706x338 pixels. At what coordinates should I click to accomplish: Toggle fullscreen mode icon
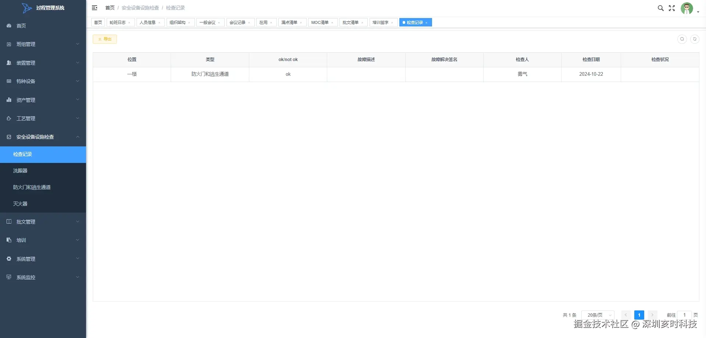[x=672, y=8]
